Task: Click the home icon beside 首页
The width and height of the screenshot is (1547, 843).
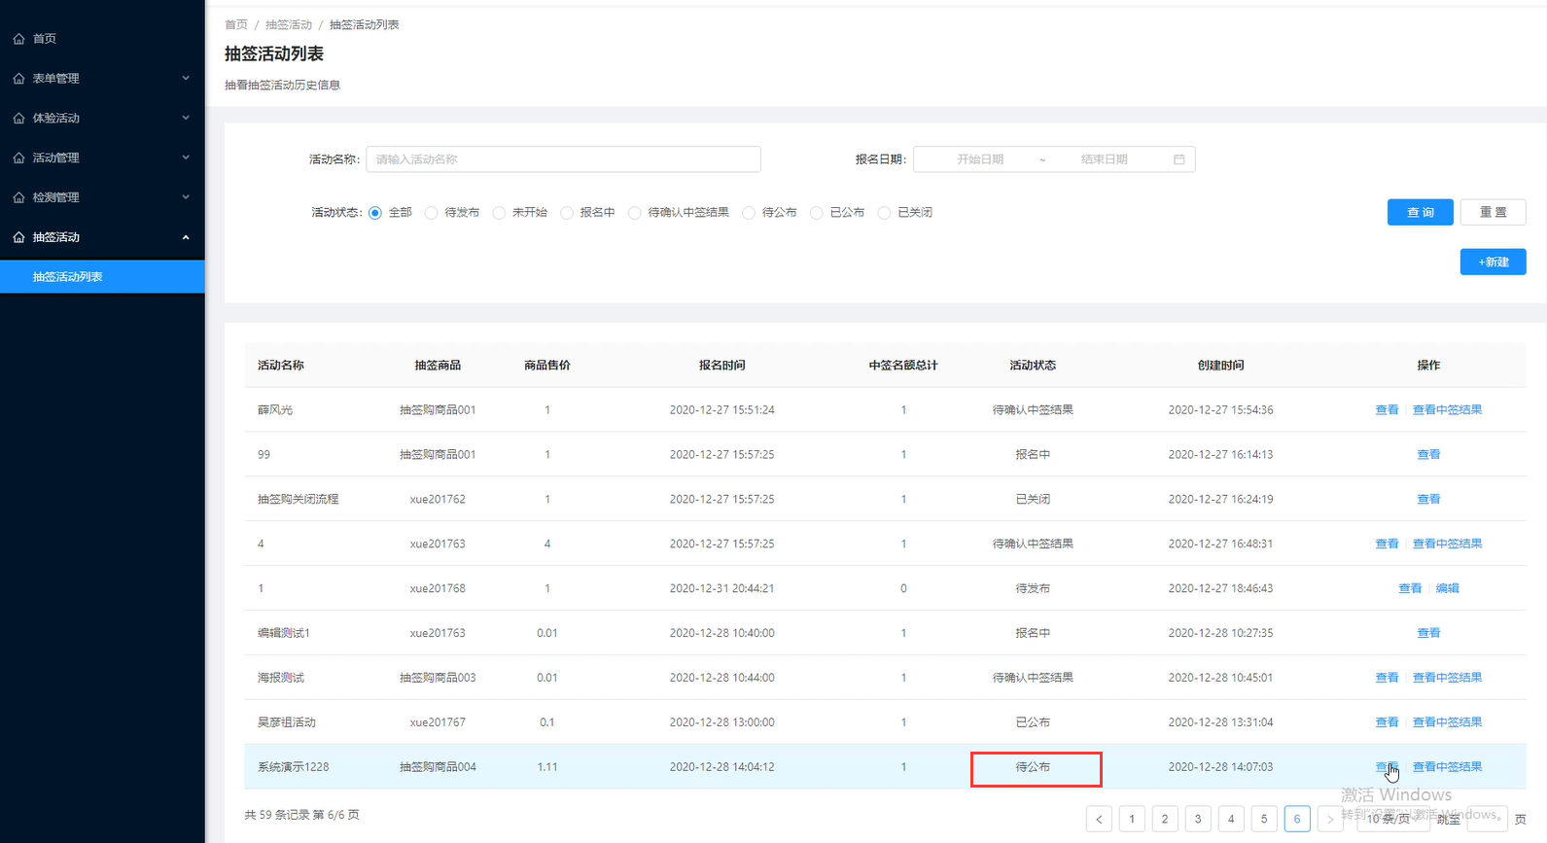Action: click(x=18, y=39)
